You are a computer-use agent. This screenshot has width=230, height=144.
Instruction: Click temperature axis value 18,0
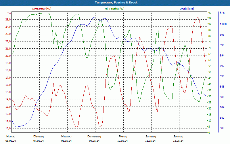click(8, 70)
